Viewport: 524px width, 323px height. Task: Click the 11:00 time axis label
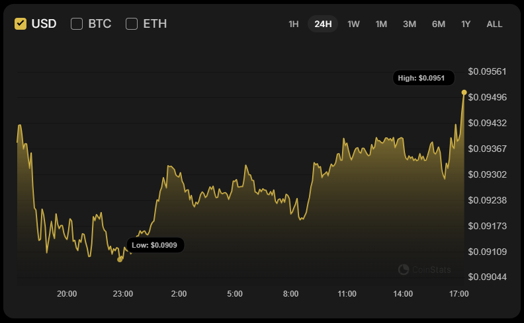pos(347,294)
